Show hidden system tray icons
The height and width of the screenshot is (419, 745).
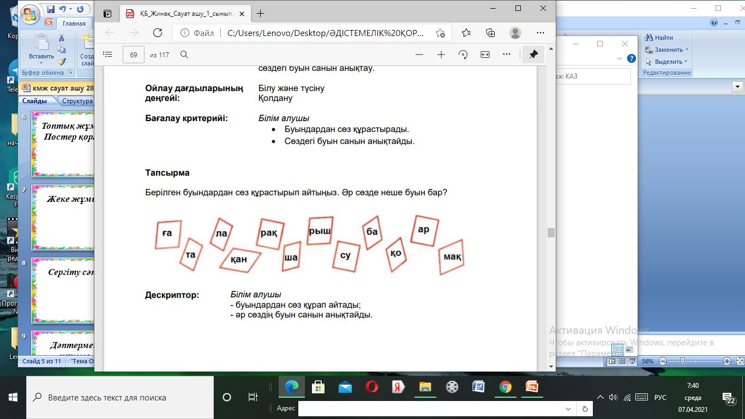(x=600, y=397)
